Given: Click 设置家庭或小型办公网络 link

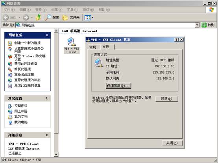Looking at the screenshot, I should click(x=29, y=50).
